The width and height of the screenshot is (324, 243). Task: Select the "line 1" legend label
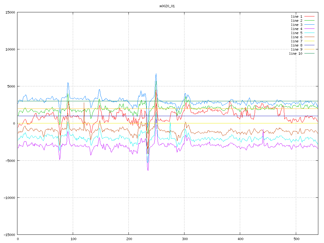coord(296,16)
